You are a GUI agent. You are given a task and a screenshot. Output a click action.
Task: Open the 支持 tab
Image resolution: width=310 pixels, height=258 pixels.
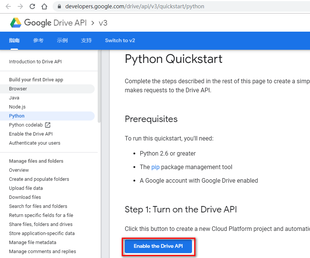(86, 41)
